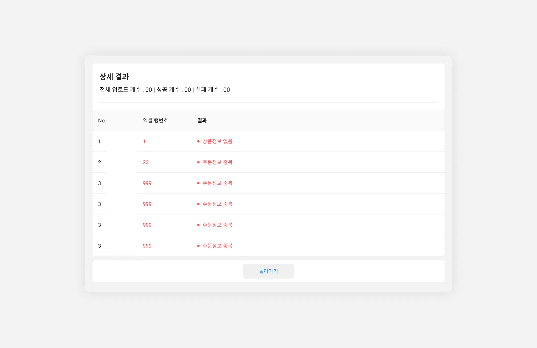
Task: Click the No. column header
Action: pyautogui.click(x=102, y=121)
